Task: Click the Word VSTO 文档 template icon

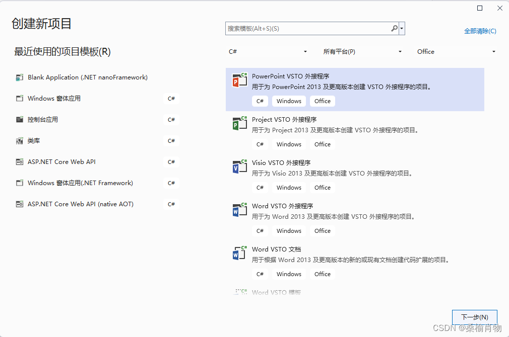Action: pyautogui.click(x=240, y=252)
